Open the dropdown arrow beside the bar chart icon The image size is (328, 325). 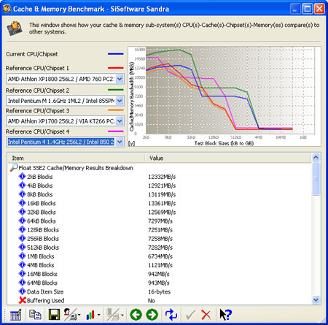click(x=98, y=315)
